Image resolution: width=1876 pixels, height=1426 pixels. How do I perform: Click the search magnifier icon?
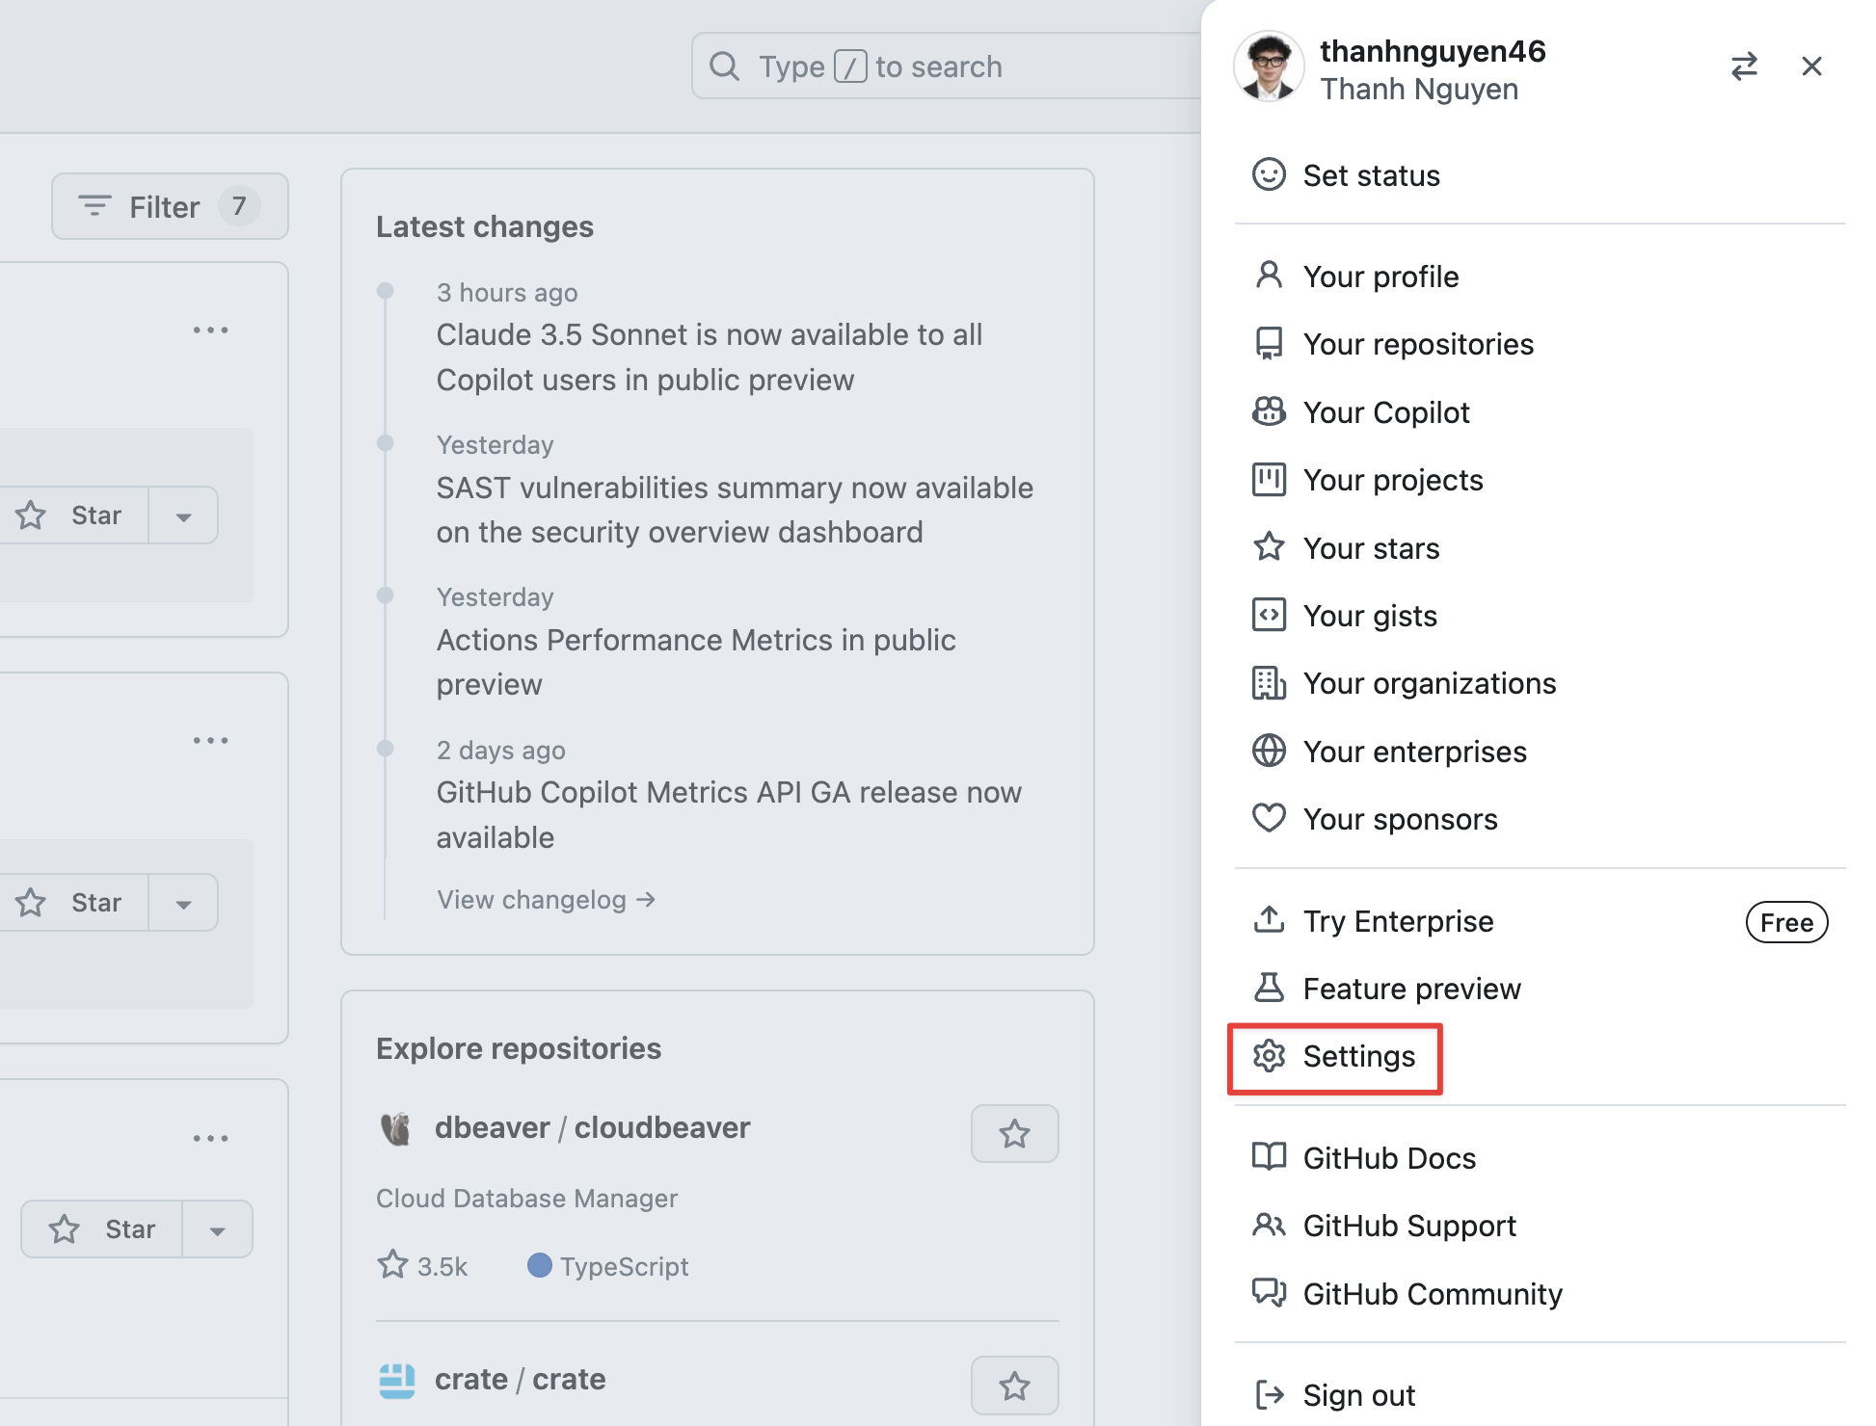[x=724, y=66]
